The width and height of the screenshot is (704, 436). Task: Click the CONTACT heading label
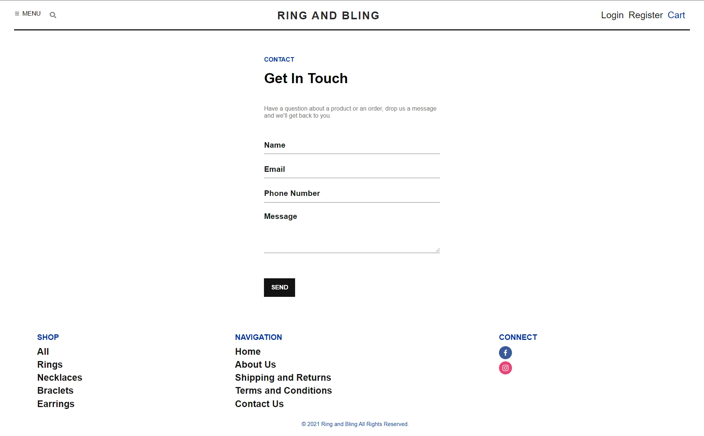pyautogui.click(x=279, y=60)
